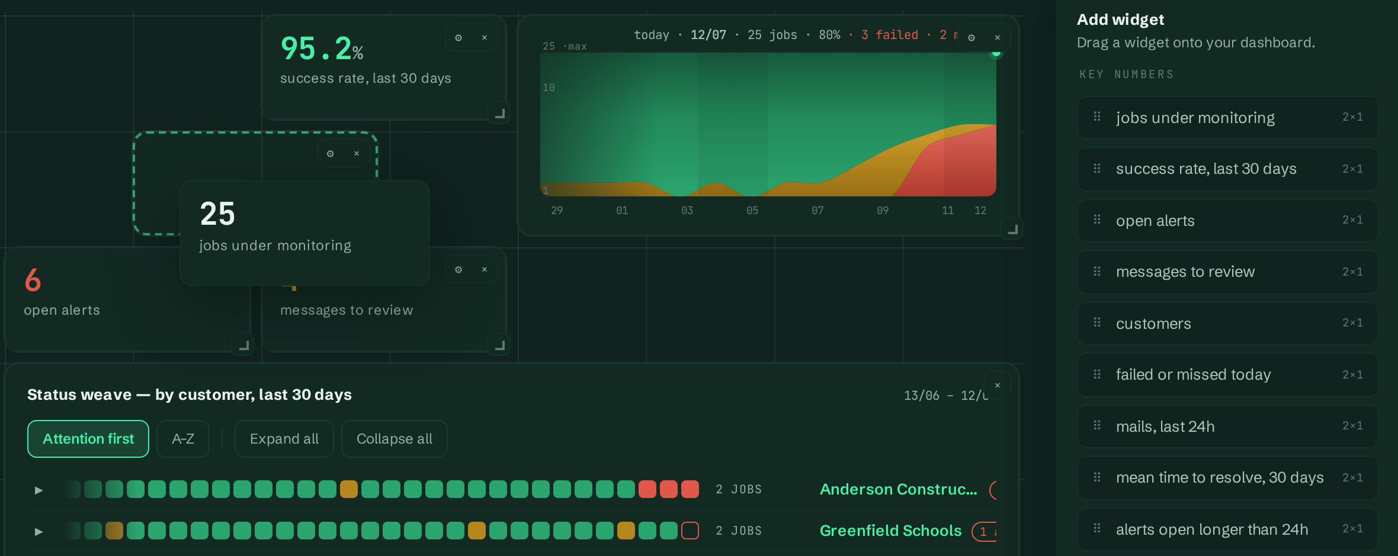Click last red status cell in Anderson row
1398x556 pixels.
click(690, 489)
